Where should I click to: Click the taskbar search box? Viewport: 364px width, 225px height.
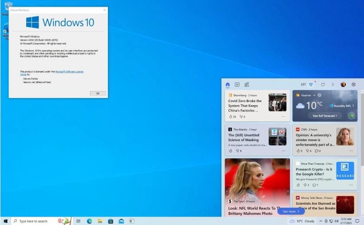coord(33,221)
